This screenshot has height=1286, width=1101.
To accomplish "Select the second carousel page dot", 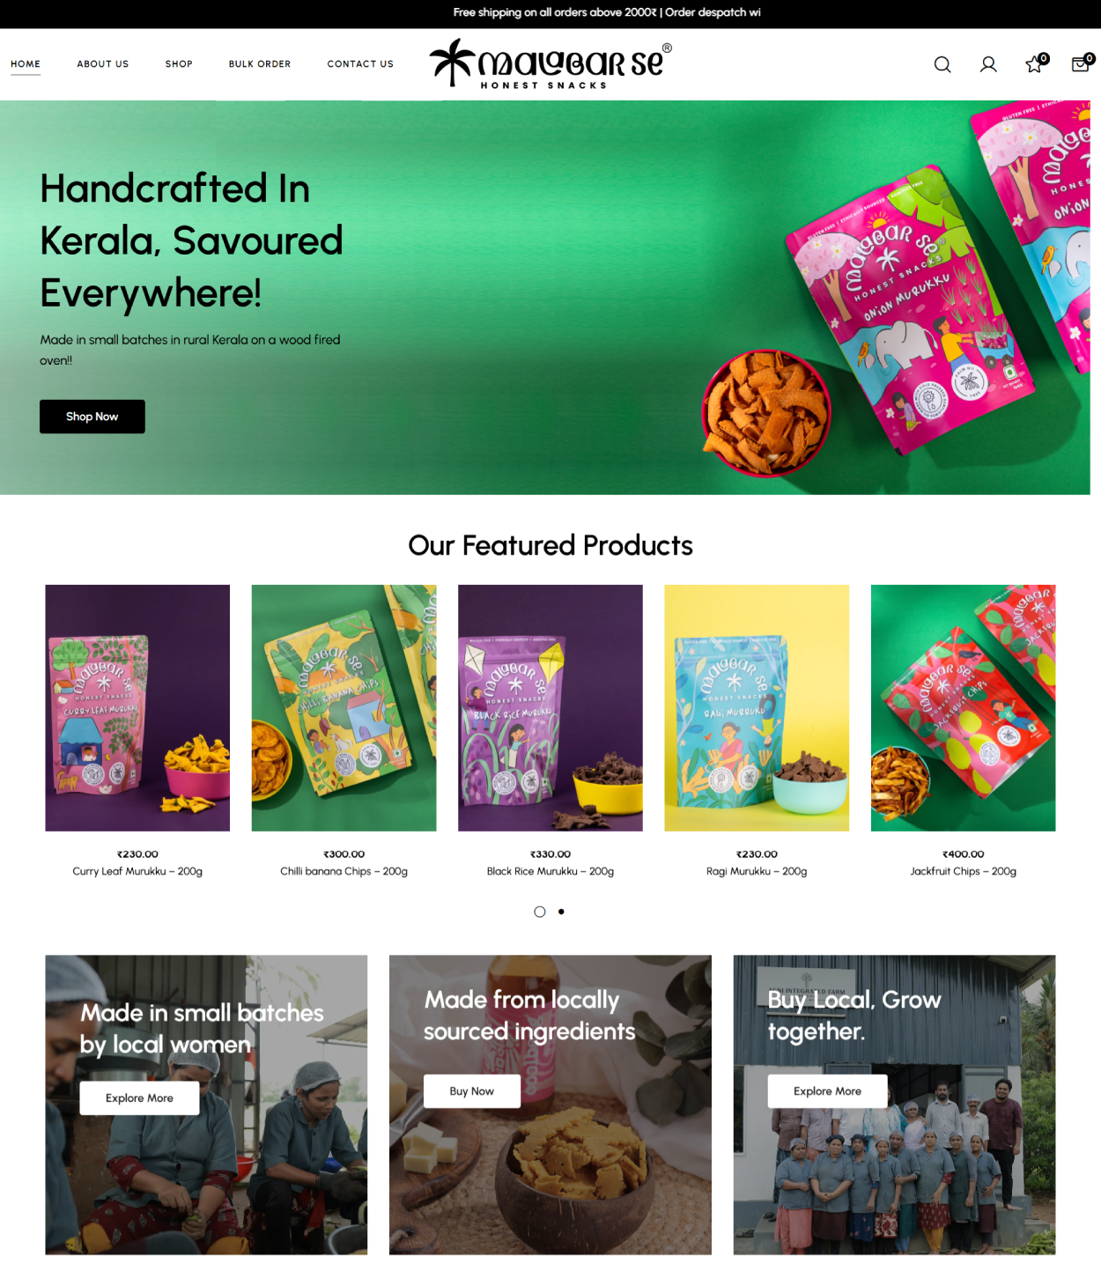I will point(561,912).
